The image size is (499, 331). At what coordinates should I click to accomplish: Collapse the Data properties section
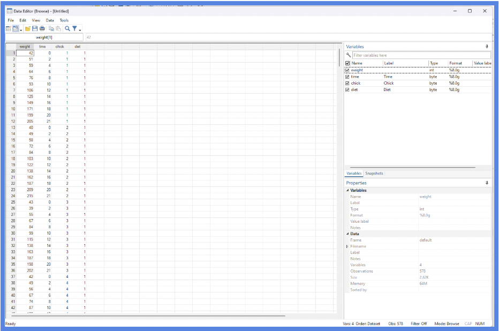click(x=347, y=234)
